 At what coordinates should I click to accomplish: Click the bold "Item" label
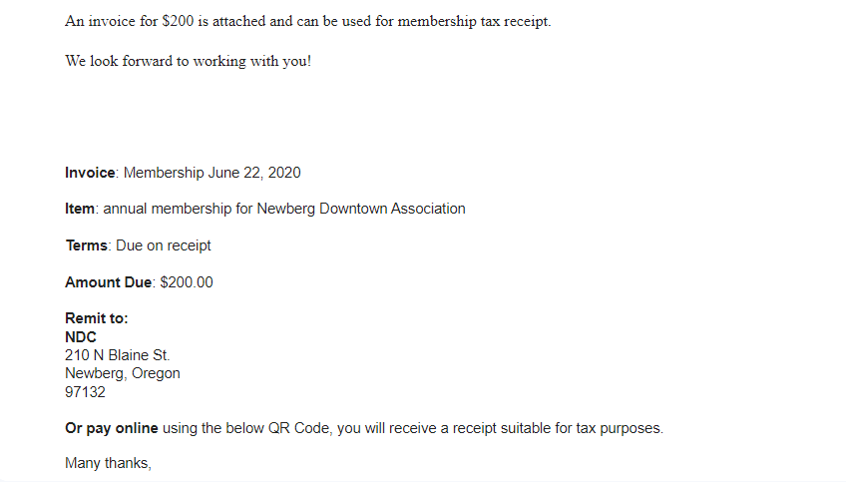80,209
